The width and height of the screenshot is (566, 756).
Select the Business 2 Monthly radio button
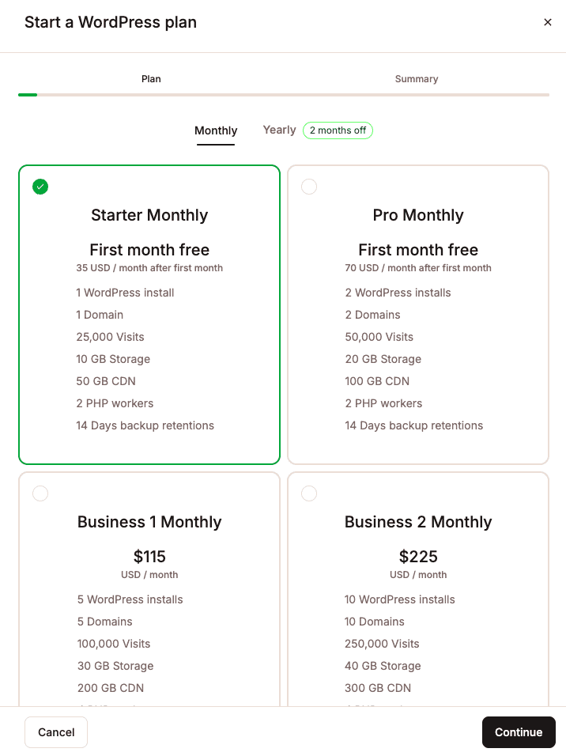tap(309, 493)
